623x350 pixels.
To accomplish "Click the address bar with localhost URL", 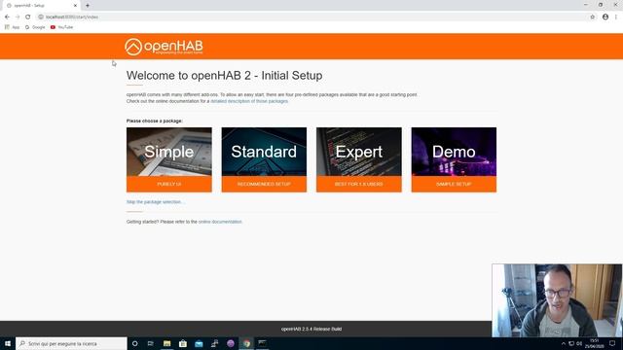I will [x=313, y=17].
